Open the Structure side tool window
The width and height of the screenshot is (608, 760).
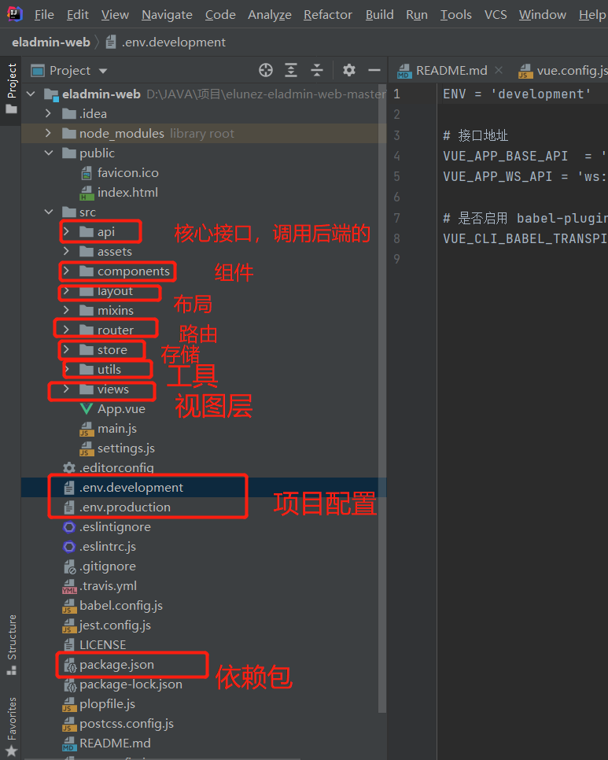coord(11,644)
